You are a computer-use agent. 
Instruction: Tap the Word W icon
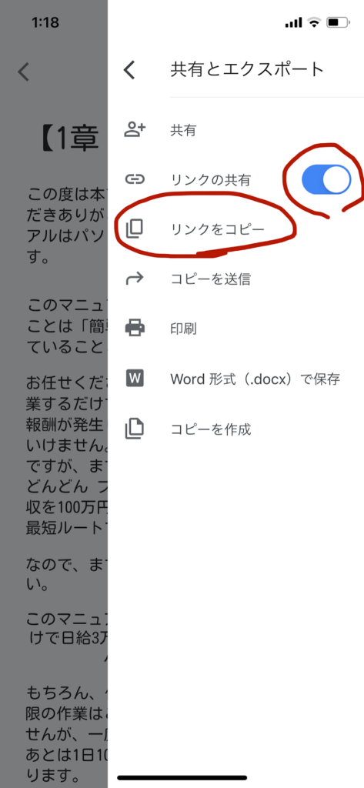click(134, 378)
